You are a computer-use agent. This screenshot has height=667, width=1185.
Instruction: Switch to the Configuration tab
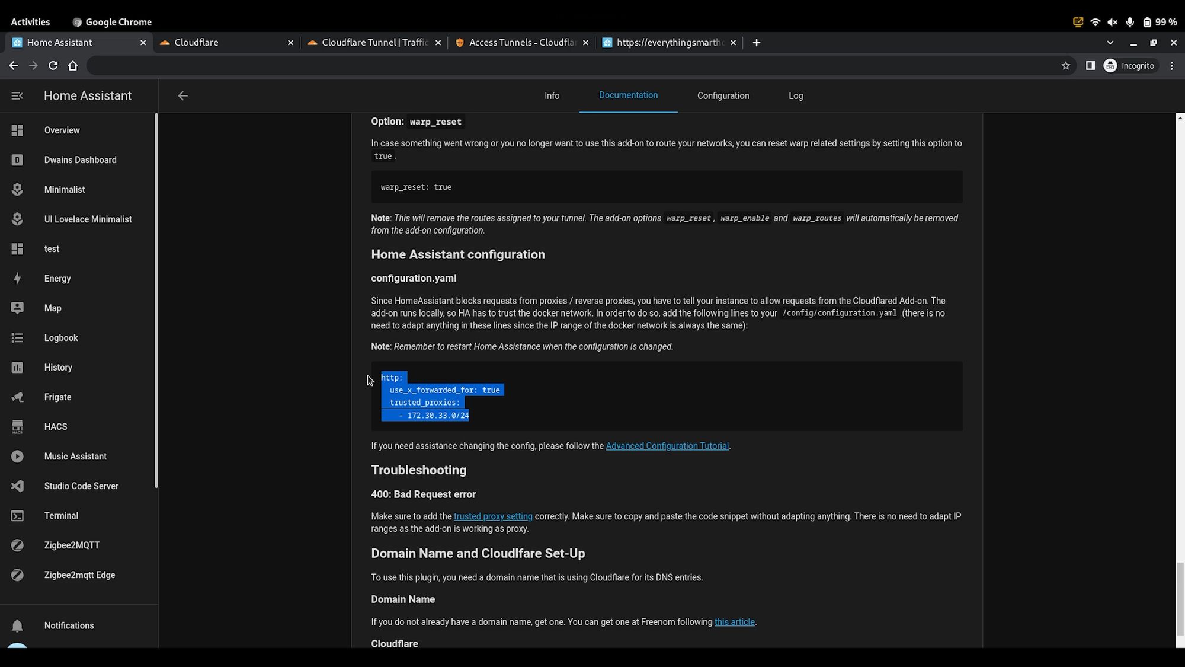pos(723,95)
